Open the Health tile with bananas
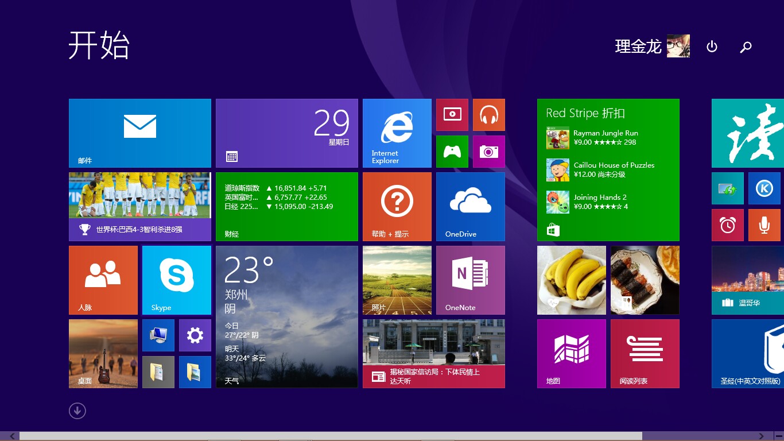Image resolution: width=784 pixels, height=441 pixels. point(572,280)
